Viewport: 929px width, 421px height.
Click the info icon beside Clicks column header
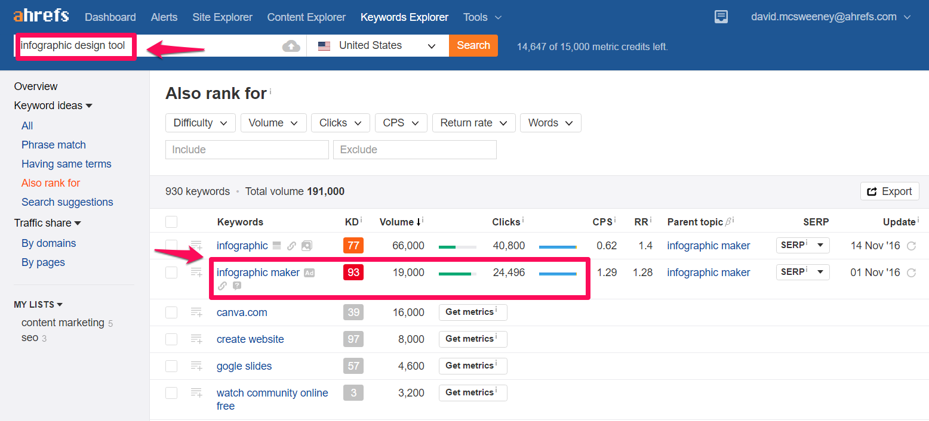click(523, 220)
